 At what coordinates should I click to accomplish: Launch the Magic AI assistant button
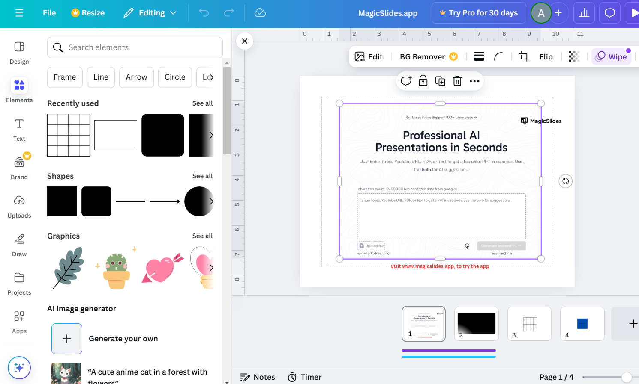point(19,368)
